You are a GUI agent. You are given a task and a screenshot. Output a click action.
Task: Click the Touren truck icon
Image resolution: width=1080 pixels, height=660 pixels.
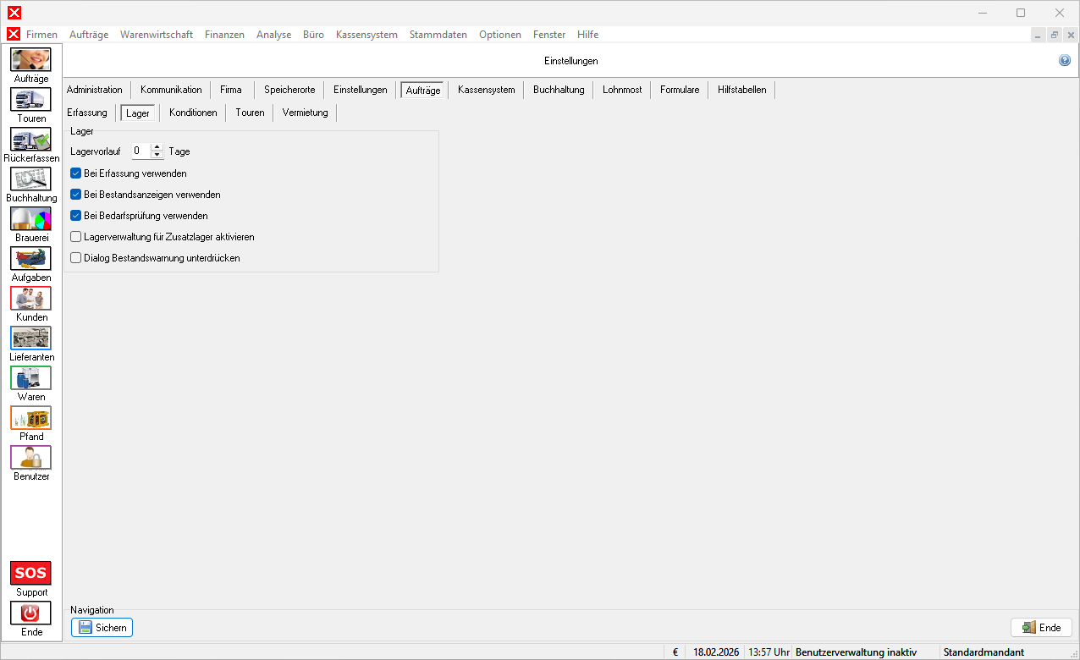point(30,100)
